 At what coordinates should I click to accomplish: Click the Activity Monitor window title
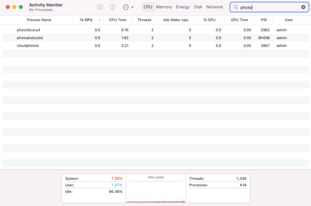coord(46,5)
